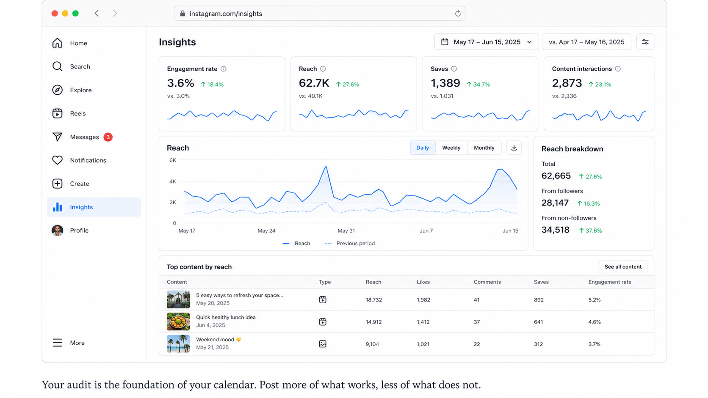Click the From followers value 28,147
This screenshot has height=398, width=708.
[x=555, y=203]
